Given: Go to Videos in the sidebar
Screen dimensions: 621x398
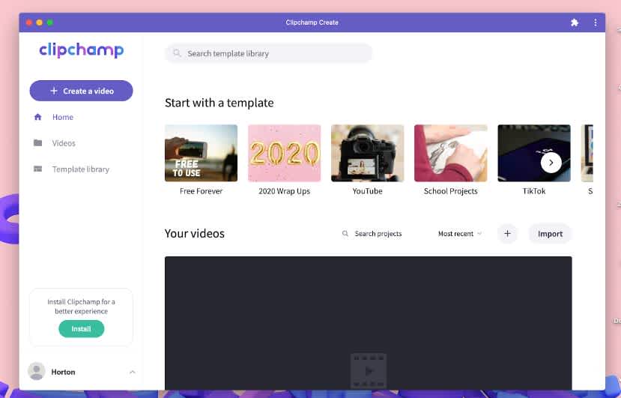Looking at the screenshot, I should 64,143.
